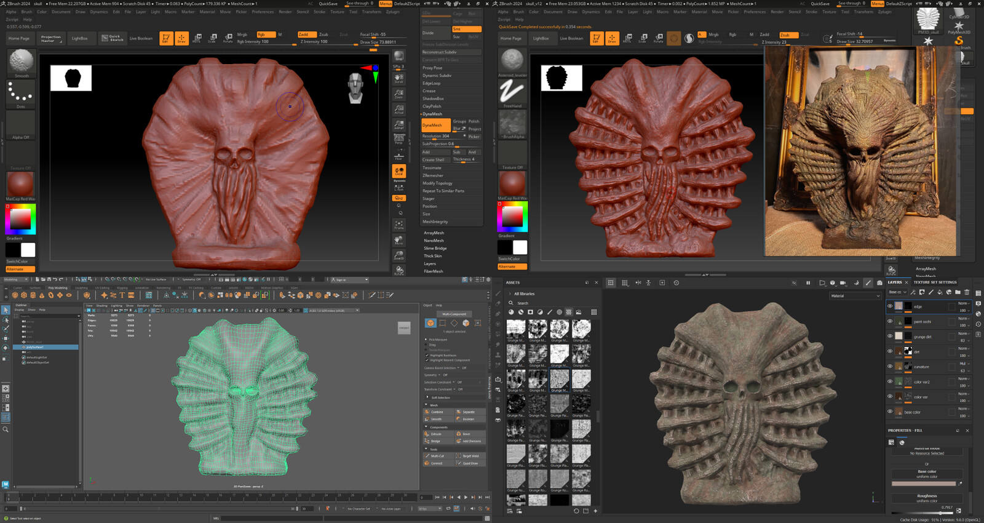This screenshot has width=984, height=523.
Task: Open the Base col channel dropdown in Painter
Action: (897, 292)
